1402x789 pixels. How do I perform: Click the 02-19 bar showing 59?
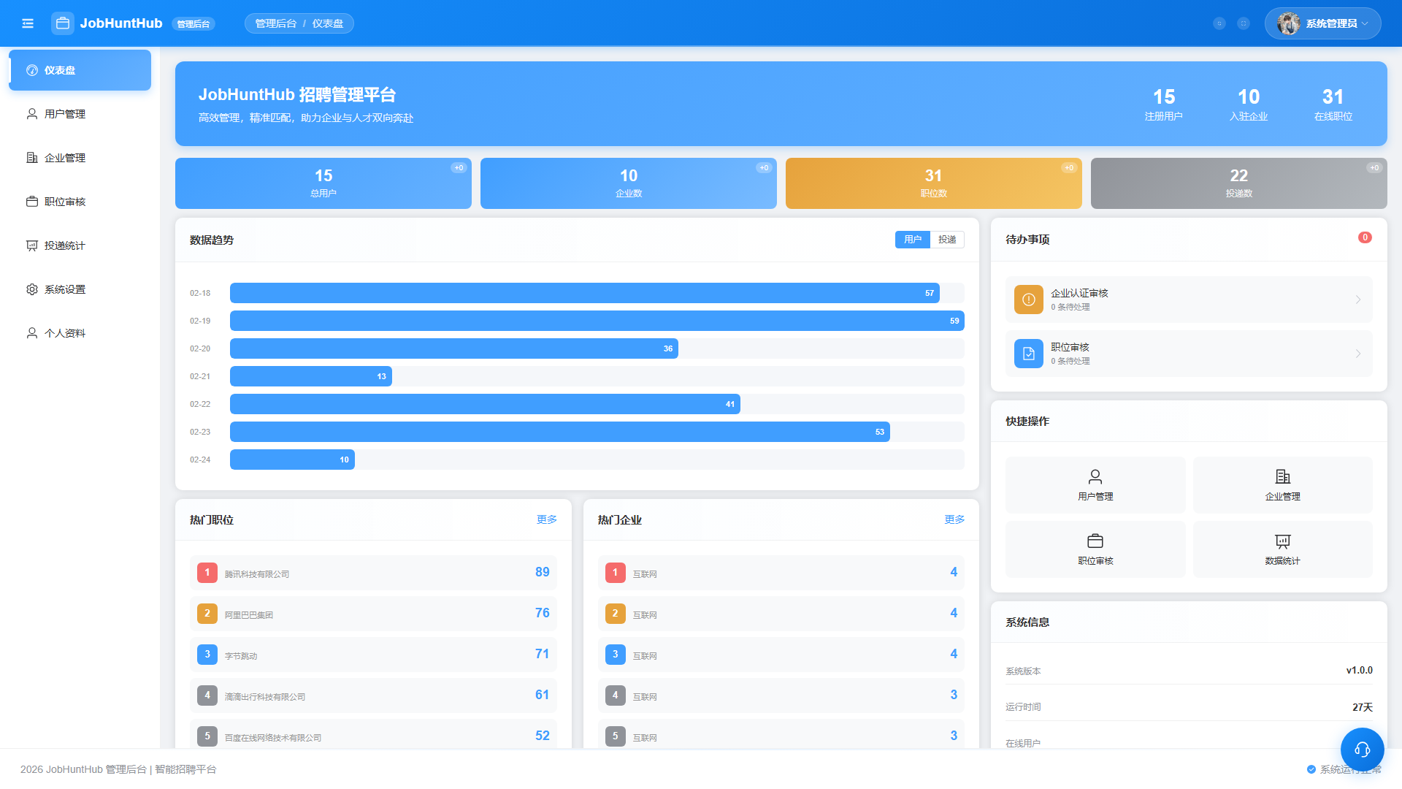[597, 321]
